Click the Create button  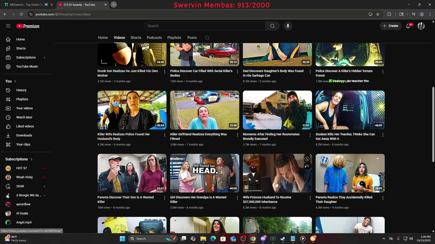(x=390, y=26)
